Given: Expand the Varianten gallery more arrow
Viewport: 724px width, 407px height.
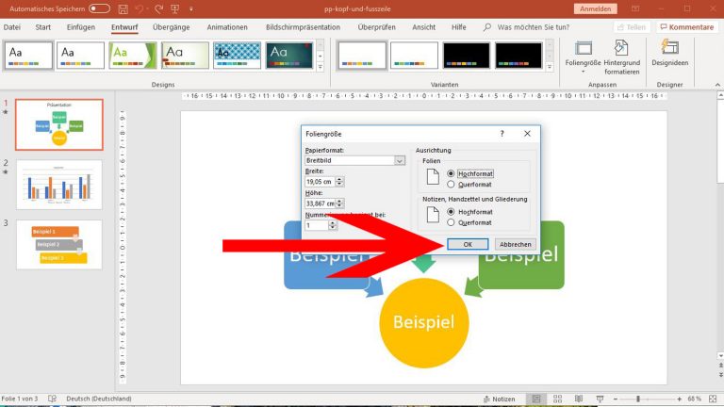Looking at the screenshot, I should pos(550,67).
